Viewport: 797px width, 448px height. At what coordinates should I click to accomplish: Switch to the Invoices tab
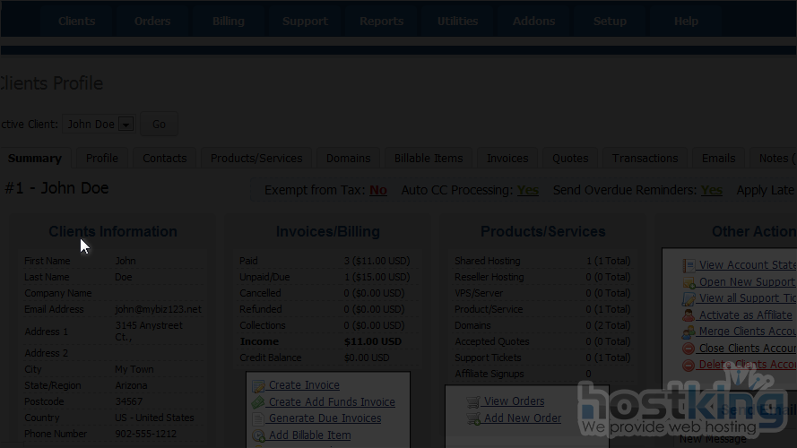click(x=507, y=158)
